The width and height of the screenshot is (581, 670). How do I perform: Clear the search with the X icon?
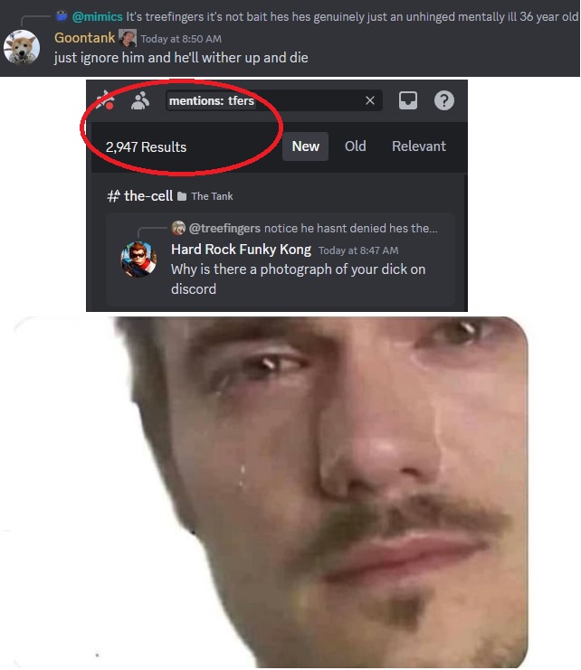tap(370, 100)
